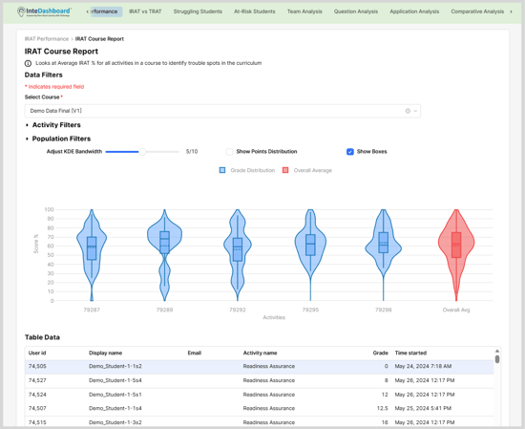This screenshot has width=525, height=429.
Task: Sort by the Grade column header
Action: (380, 353)
